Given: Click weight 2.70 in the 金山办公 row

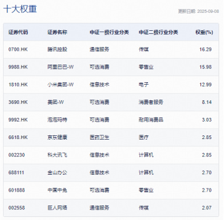Looking at the screenshot, I should pyautogui.click(x=207, y=173).
